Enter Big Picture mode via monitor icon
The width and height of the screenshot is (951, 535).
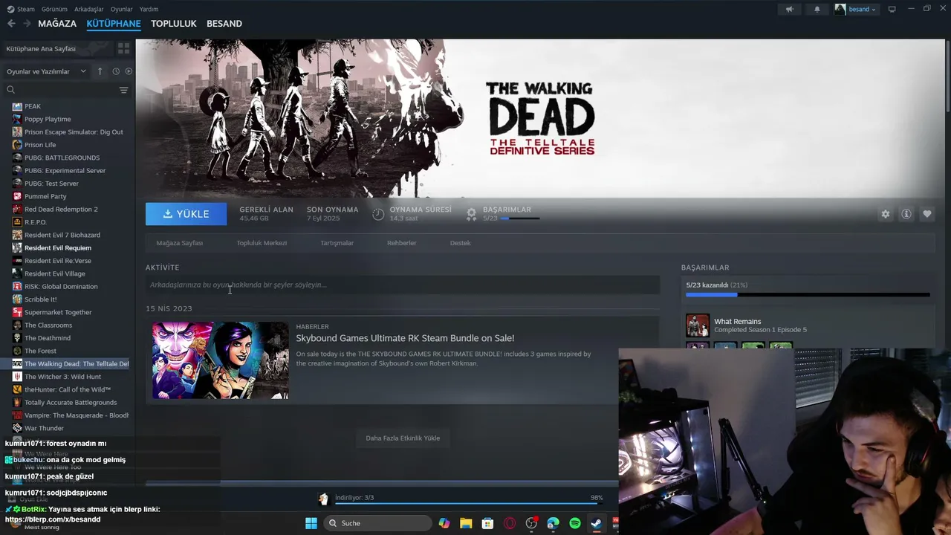pyautogui.click(x=892, y=9)
